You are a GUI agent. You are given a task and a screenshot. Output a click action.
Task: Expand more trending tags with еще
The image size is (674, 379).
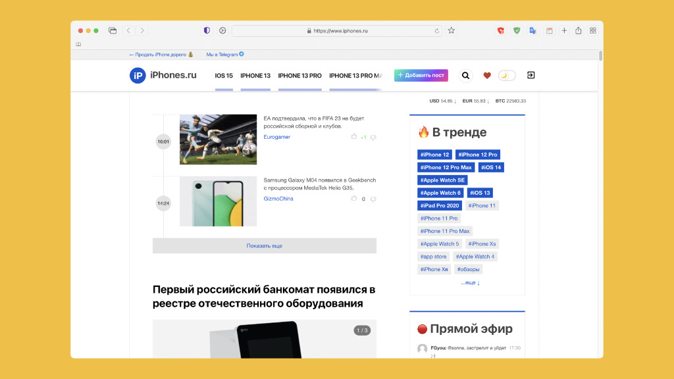(x=470, y=282)
